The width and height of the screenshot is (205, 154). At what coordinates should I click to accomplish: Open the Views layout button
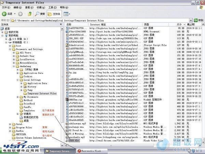pyautogui.click(x=66, y=14)
